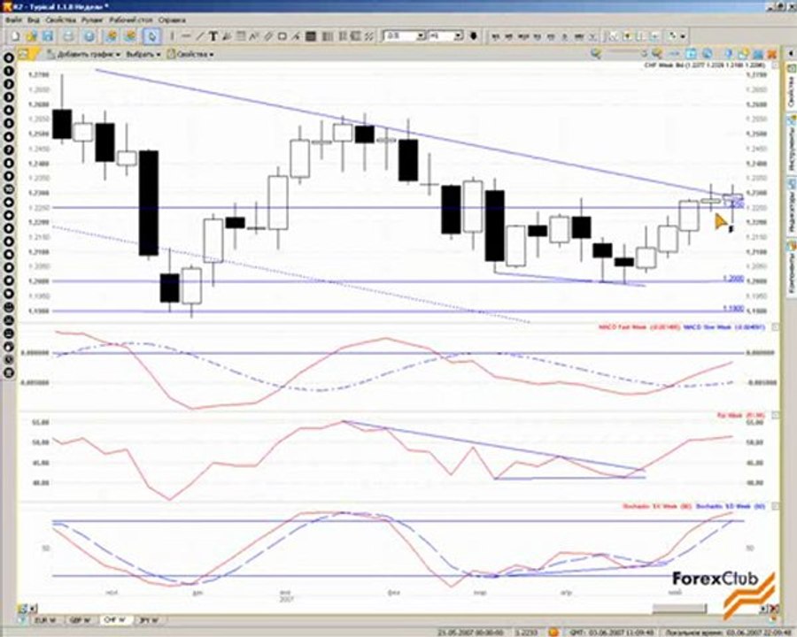Open the Рабочий стол menu
The image size is (797, 637).
coord(131,20)
